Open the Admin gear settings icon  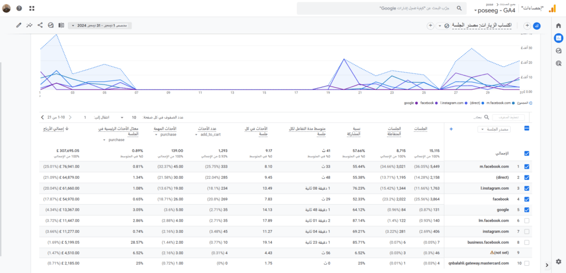(x=558, y=261)
